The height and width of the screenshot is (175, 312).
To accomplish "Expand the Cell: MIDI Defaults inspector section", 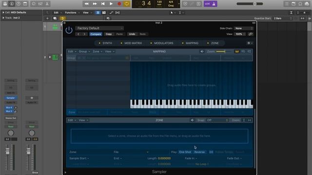I will click(3, 12).
